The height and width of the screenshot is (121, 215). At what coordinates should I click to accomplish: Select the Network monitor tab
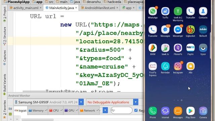click(89, 111)
